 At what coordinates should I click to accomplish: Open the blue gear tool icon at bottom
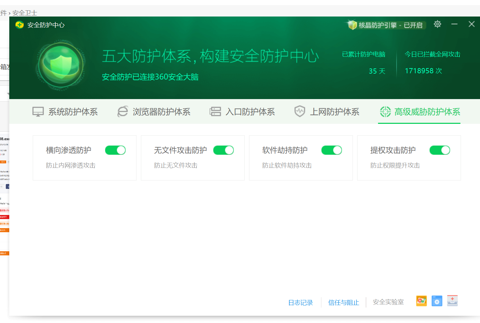point(437,301)
